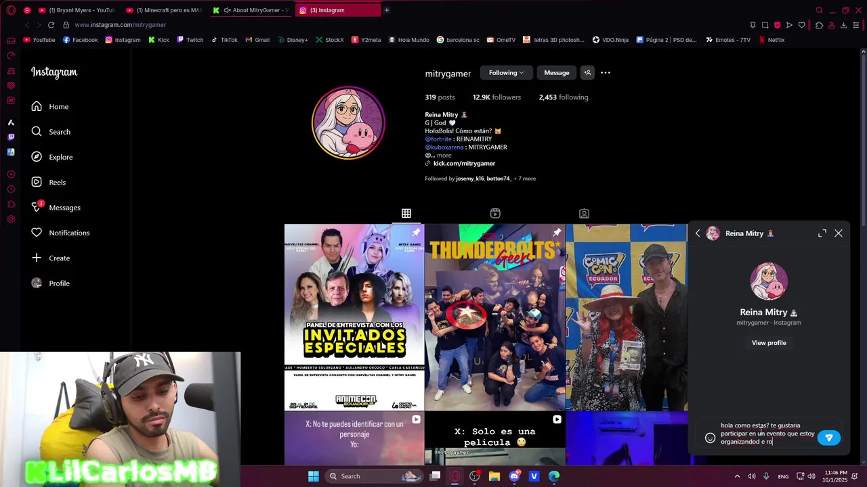The height and width of the screenshot is (487, 867).
Task: Click the taskbar Search box
Action: [374, 476]
